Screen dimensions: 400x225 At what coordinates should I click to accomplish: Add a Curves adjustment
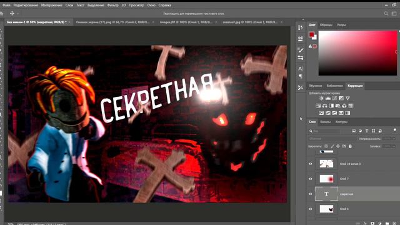click(x=334, y=98)
